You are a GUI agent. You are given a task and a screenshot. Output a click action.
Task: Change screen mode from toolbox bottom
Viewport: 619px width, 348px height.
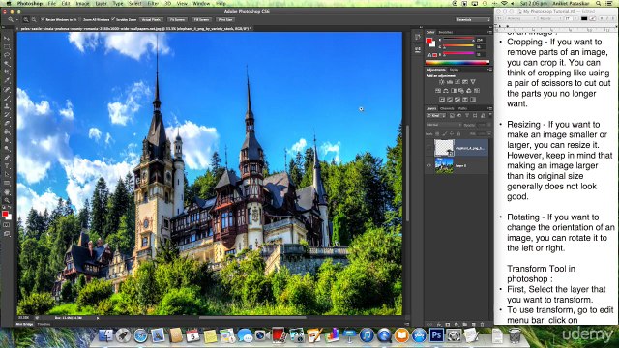click(x=7, y=234)
